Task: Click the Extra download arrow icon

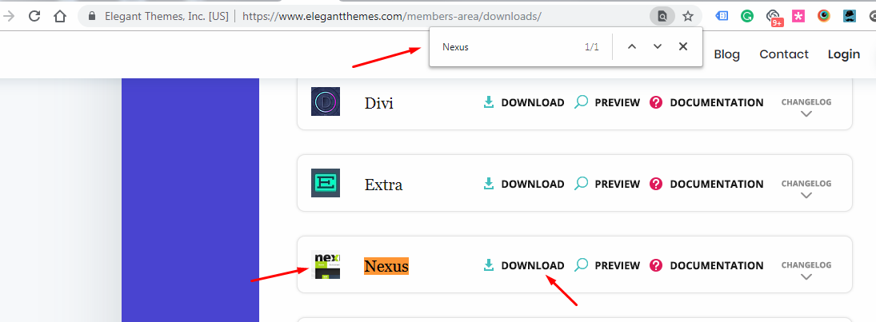Action: point(489,184)
